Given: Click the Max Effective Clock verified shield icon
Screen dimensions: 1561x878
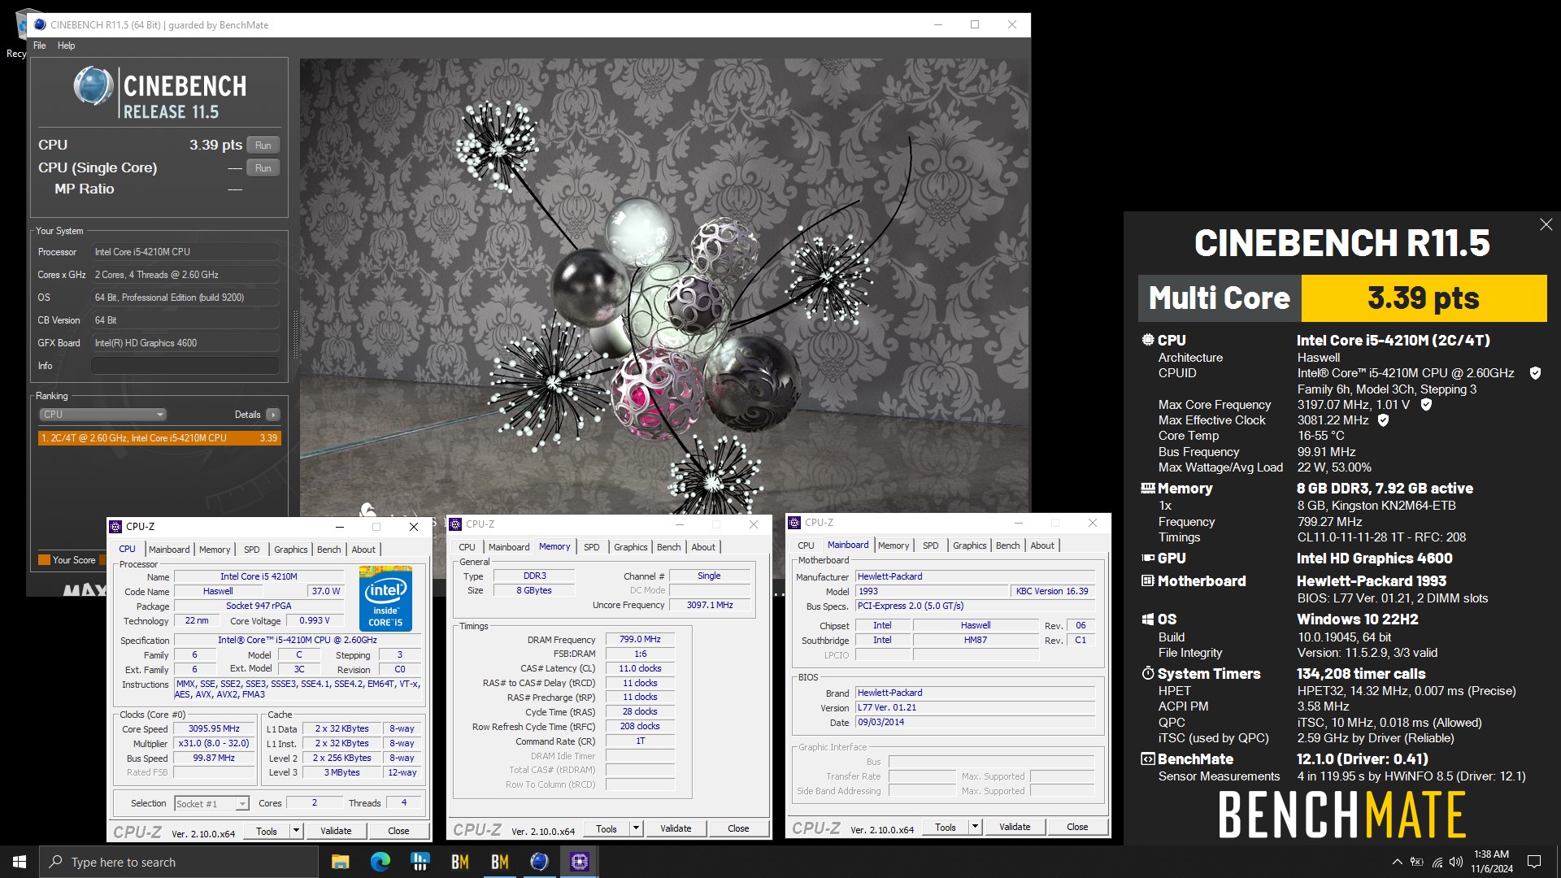Looking at the screenshot, I should (x=1383, y=420).
